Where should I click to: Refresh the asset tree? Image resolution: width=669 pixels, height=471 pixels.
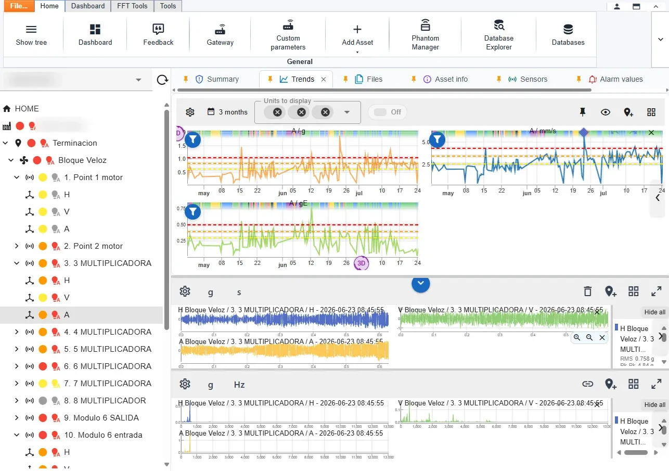point(162,80)
